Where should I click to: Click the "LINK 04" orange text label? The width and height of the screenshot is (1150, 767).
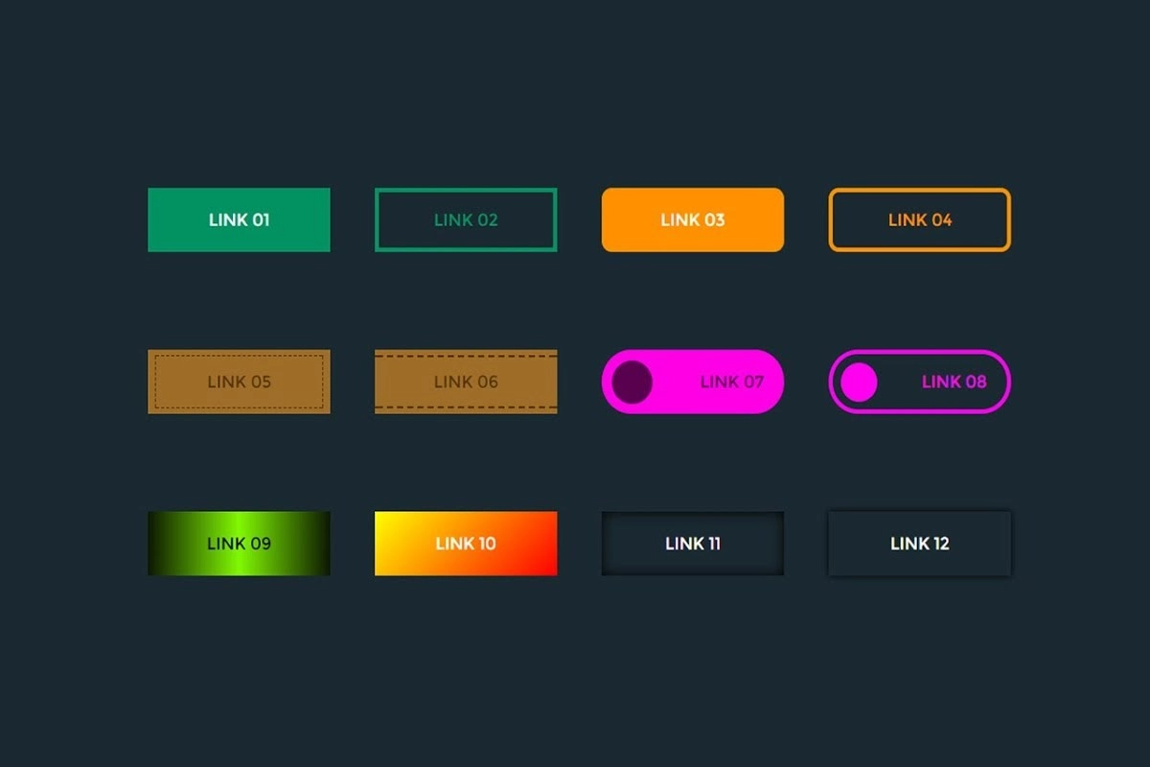click(x=920, y=220)
